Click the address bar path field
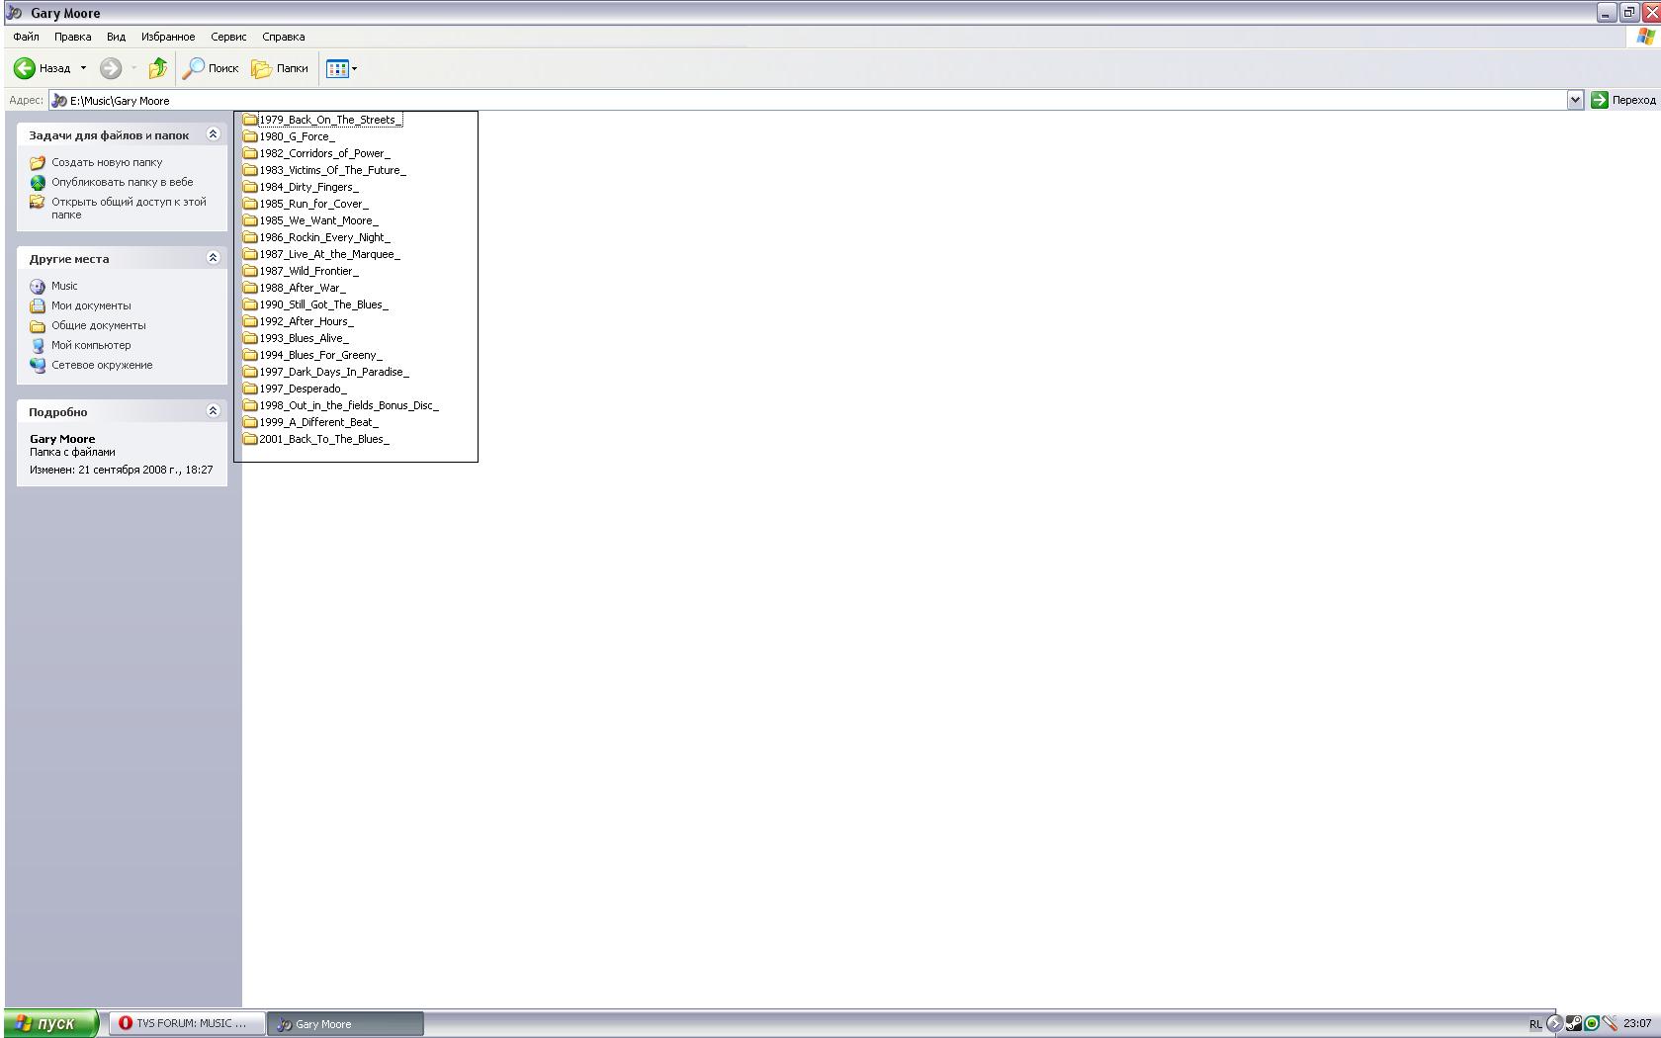 [x=791, y=100]
